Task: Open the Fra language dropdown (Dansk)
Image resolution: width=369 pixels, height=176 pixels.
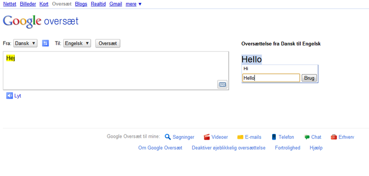Action: tap(25, 43)
